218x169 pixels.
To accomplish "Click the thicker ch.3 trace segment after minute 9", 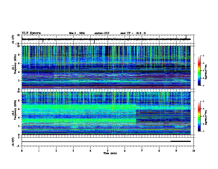I will click(x=181, y=141).
